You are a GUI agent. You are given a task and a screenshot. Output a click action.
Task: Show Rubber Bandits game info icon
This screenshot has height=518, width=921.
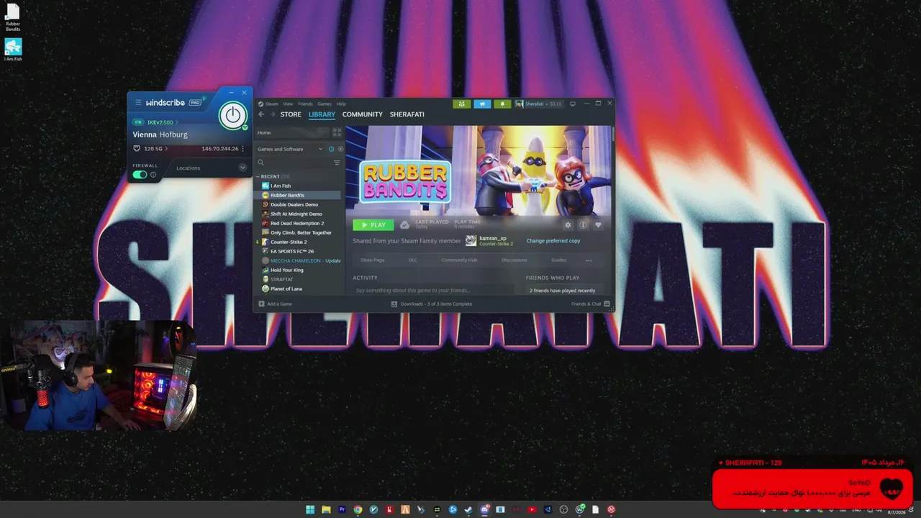click(583, 225)
